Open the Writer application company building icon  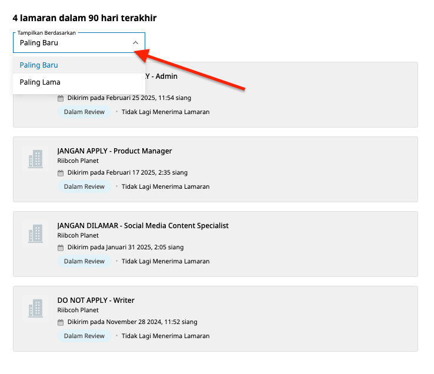[x=35, y=308]
